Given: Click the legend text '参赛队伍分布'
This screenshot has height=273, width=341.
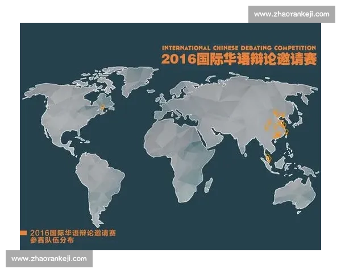Looking at the screenshot, I should point(52,241).
